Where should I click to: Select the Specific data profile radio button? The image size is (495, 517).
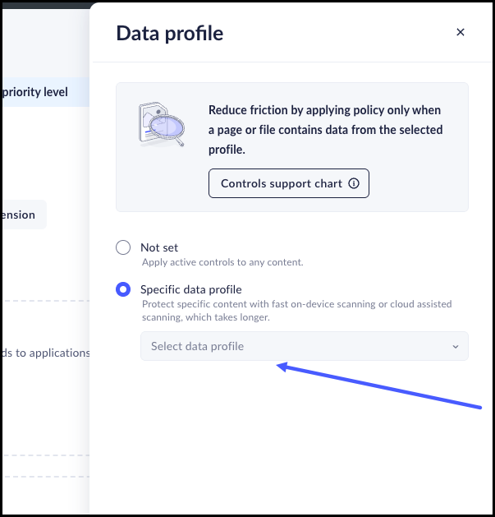tap(123, 289)
